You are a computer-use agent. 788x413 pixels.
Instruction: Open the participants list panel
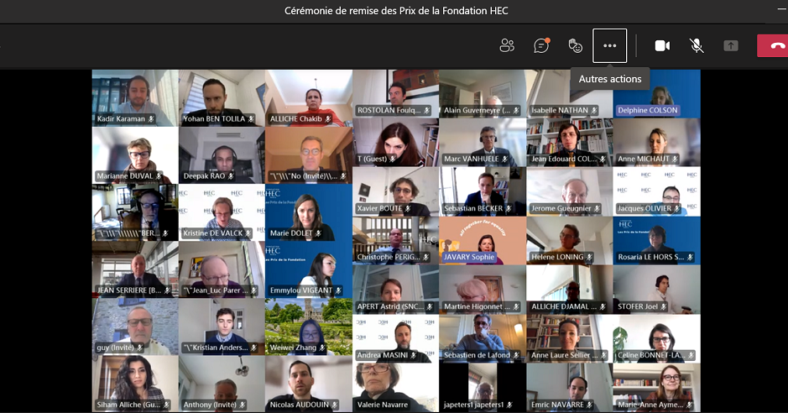(x=507, y=45)
